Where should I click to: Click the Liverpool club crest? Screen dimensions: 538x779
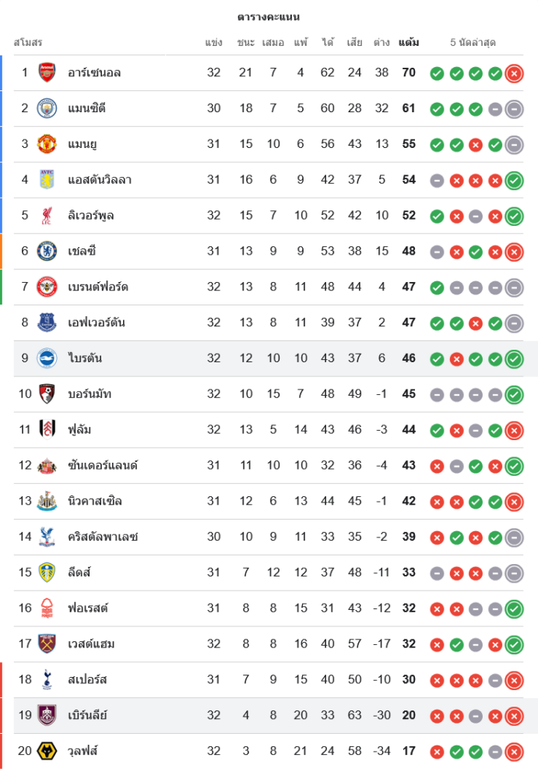pyautogui.click(x=47, y=216)
